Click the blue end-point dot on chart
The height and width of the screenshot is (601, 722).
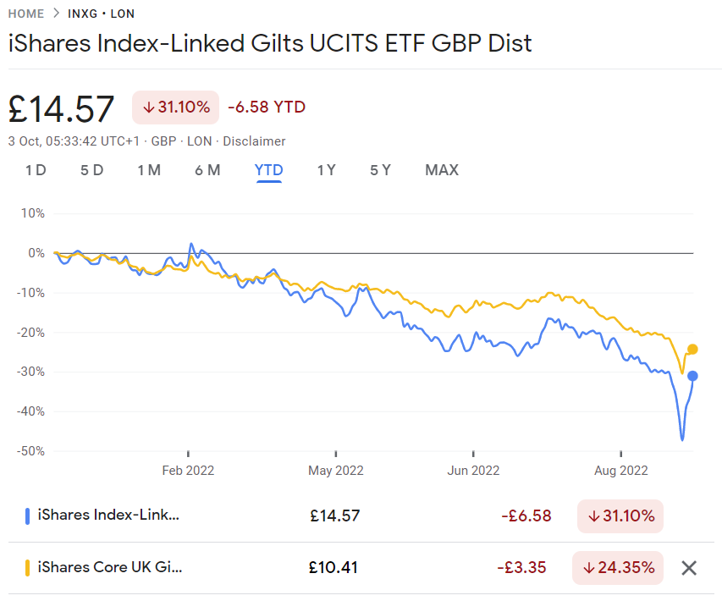pos(692,376)
